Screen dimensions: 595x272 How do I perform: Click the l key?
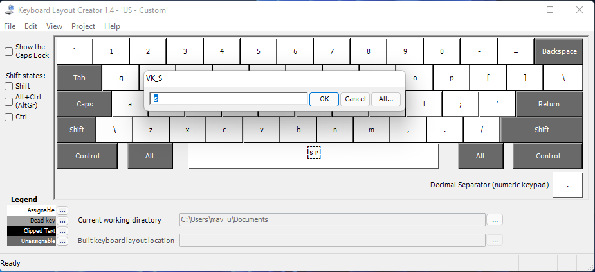[423, 104]
